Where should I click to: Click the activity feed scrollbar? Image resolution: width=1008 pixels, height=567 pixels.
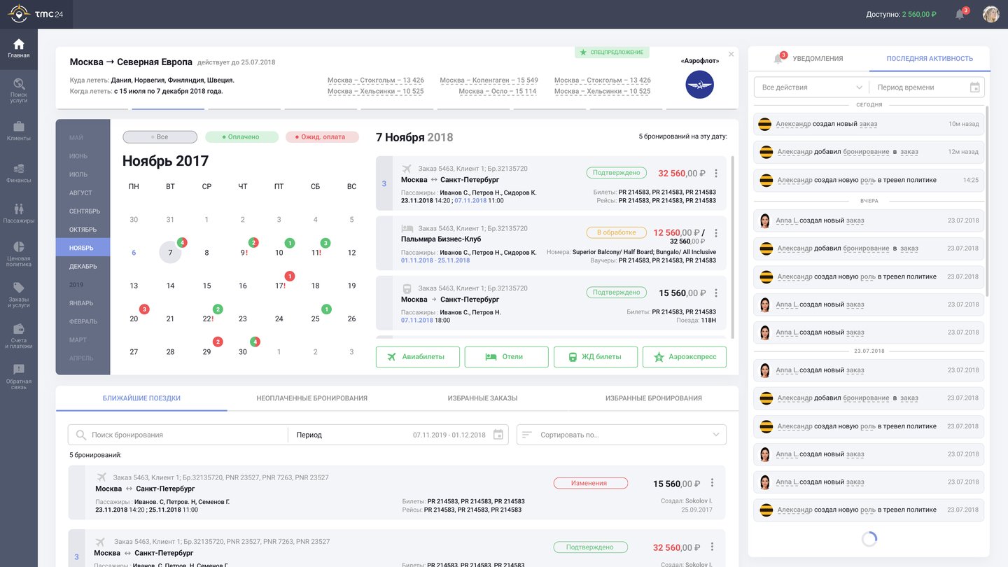(x=988, y=201)
